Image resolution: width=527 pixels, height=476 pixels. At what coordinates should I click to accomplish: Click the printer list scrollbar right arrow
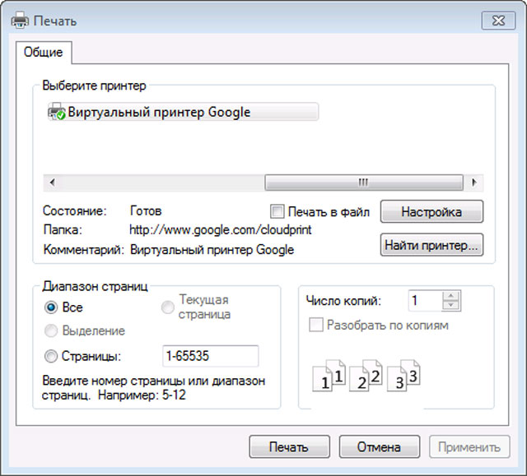click(x=474, y=183)
